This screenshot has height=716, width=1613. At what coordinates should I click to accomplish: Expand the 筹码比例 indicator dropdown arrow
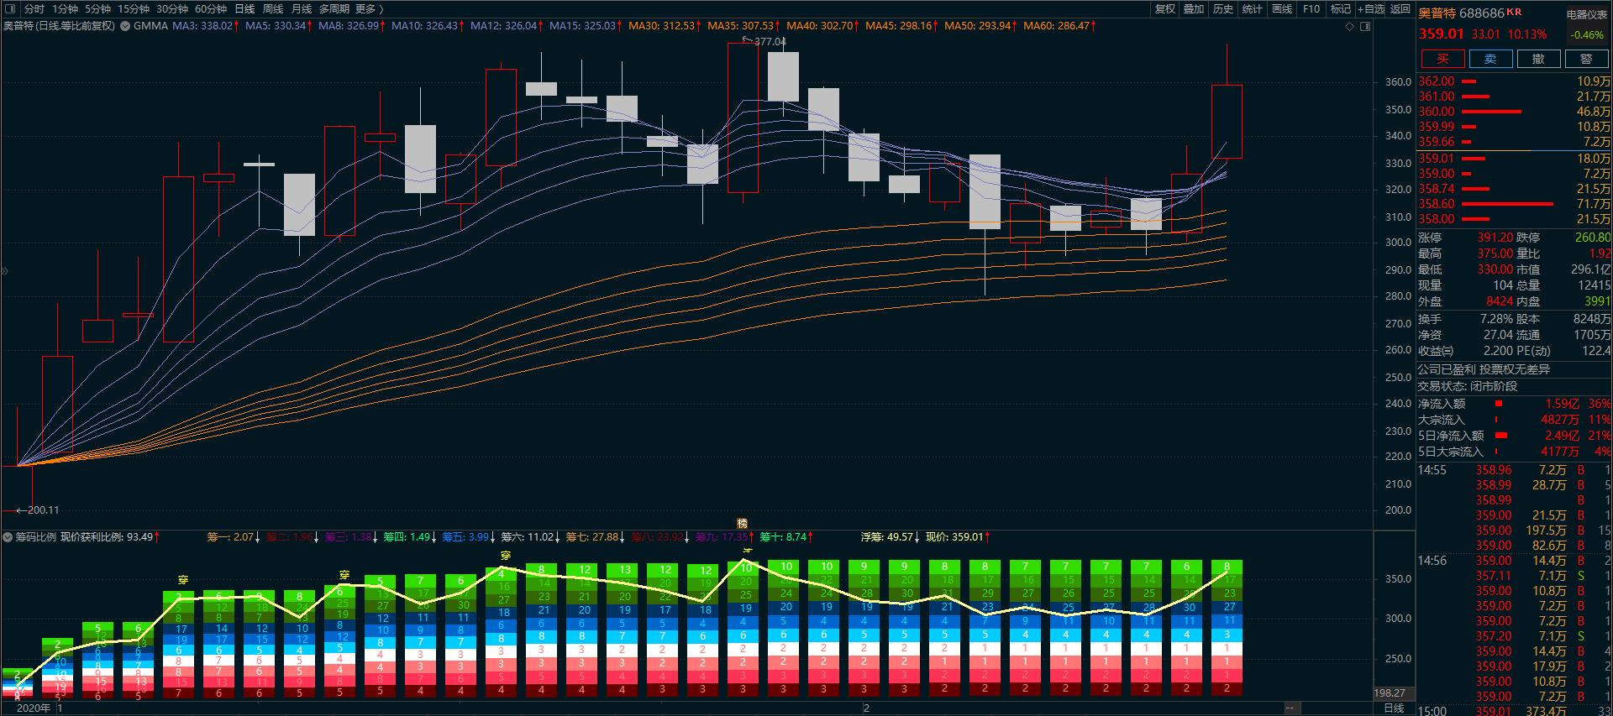pos(8,537)
